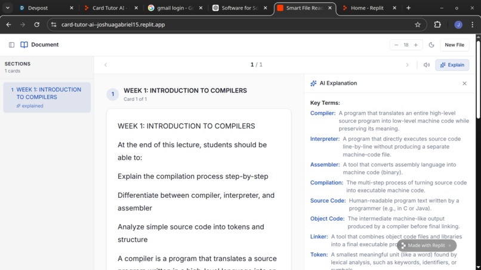Toggle the sidebar panel icon
Image resolution: width=481 pixels, height=270 pixels.
pyautogui.click(x=12, y=45)
